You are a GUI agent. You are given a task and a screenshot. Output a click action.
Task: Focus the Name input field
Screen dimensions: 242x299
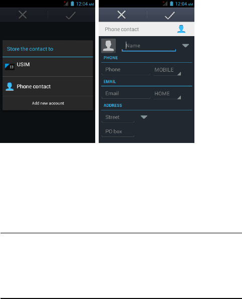coord(149,46)
